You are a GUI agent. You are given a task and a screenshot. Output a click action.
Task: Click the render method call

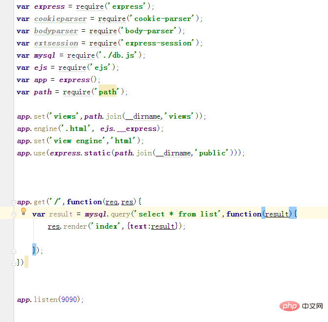pos(75,226)
